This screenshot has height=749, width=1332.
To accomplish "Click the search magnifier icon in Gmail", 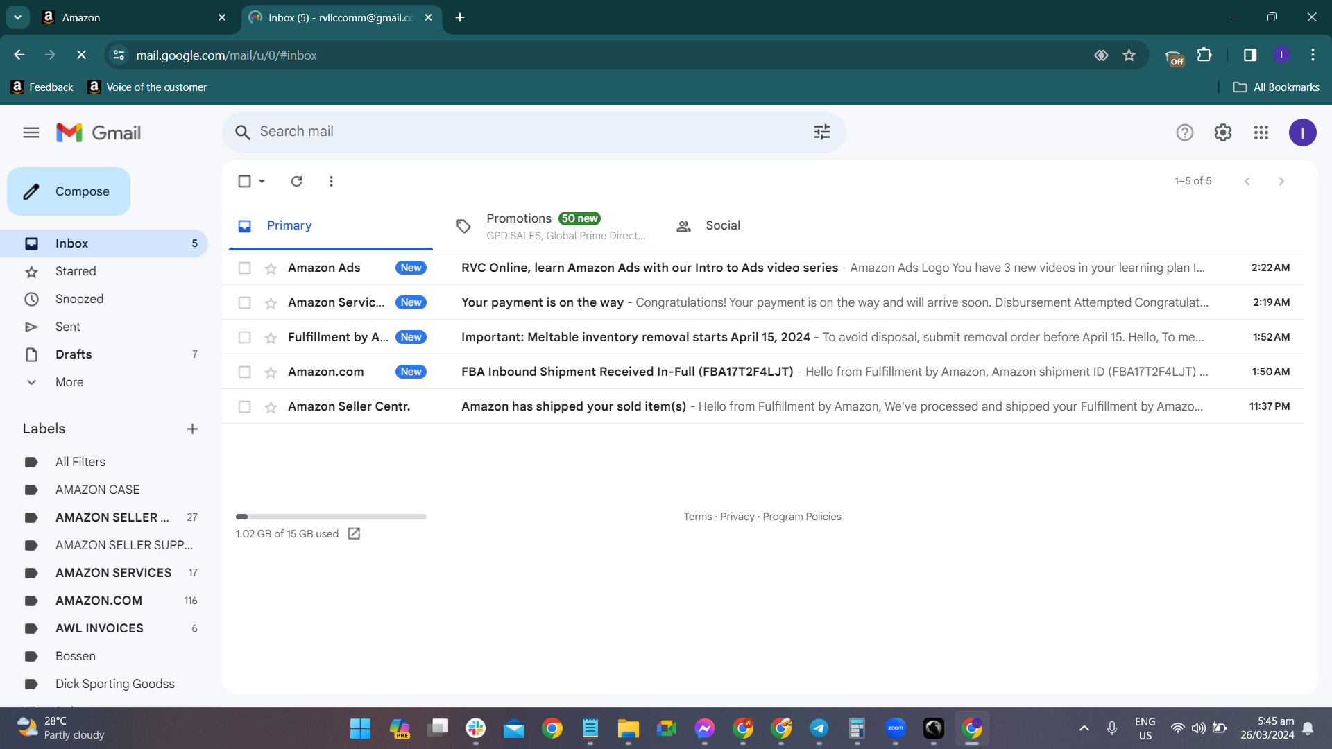I will click(x=242, y=132).
